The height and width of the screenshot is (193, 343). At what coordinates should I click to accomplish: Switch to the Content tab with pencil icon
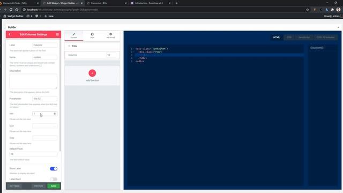coord(74,35)
